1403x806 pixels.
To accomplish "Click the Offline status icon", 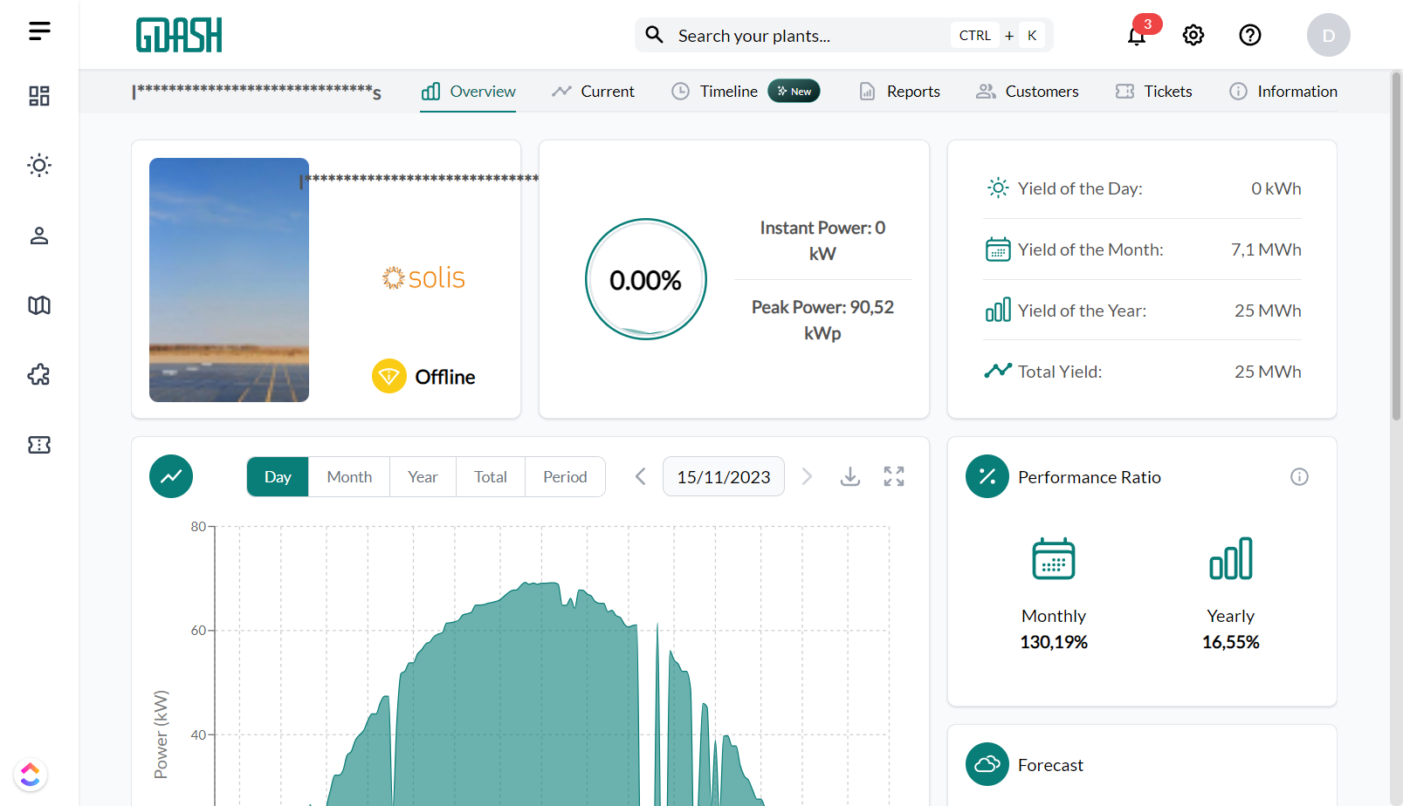I will [389, 376].
